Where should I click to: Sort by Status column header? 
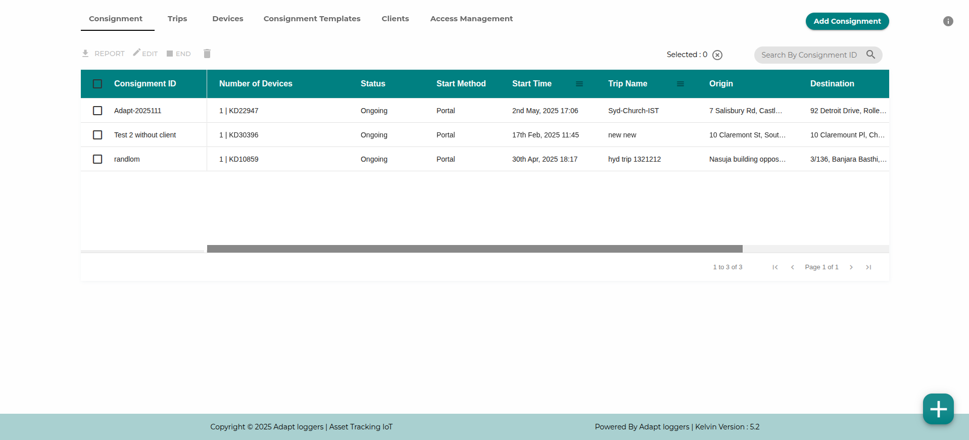(x=373, y=84)
